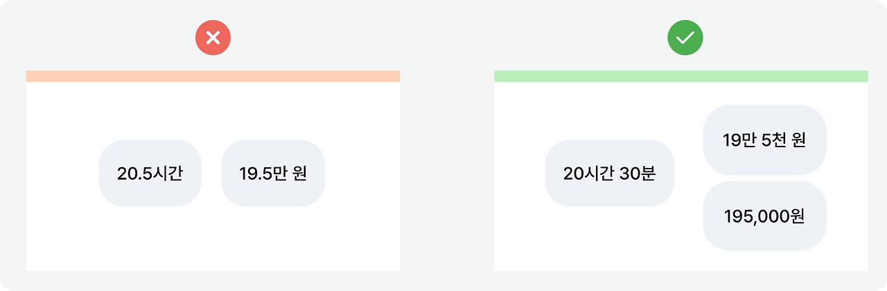
Task: Select the "19.5만 원" chip
Action: 273,173
